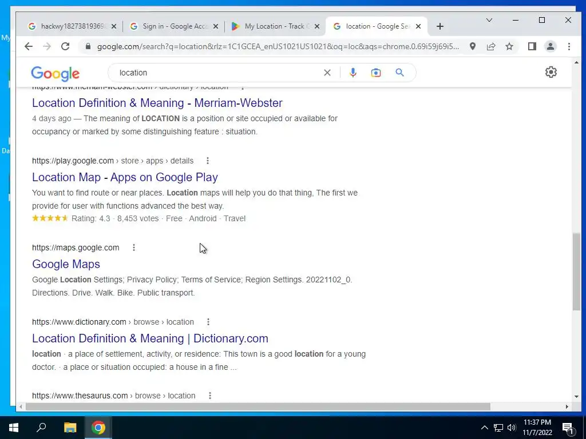Select the location - Google Search tab

(x=377, y=26)
